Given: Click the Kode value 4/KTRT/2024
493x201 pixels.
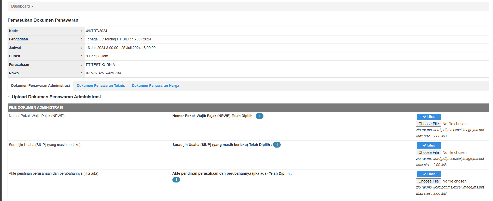Looking at the screenshot, I should (x=97, y=31).
